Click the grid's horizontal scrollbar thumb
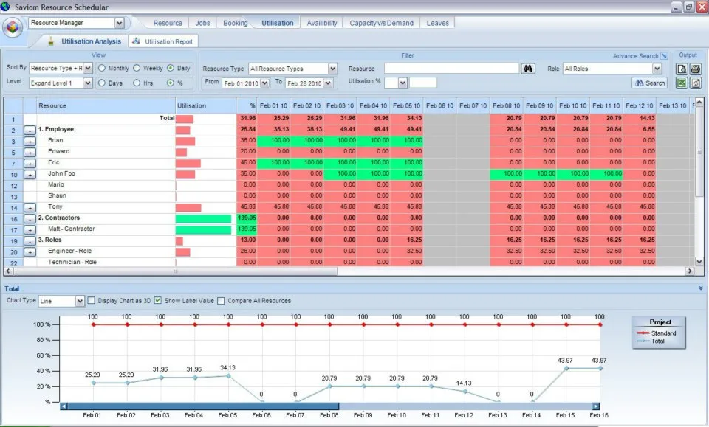The height and width of the screenshot is (427, 709). coord(175,271)
